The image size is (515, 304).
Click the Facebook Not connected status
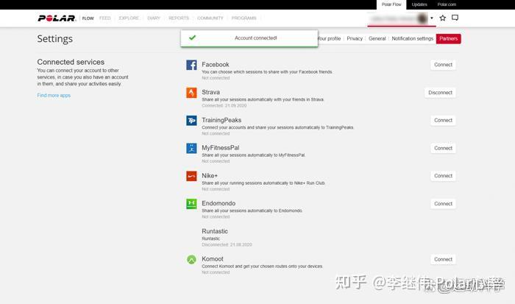[x=216, y=78]
